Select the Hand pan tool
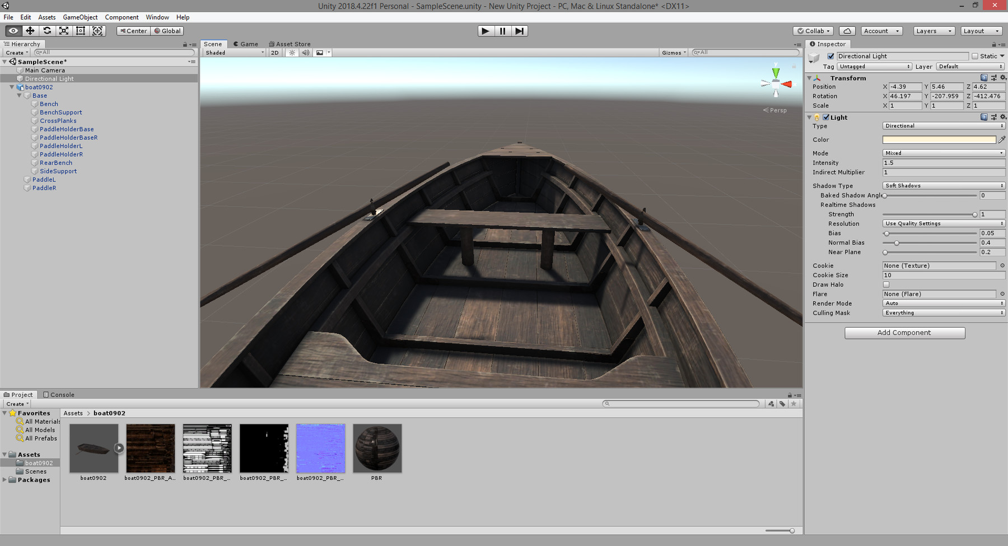This screenshot has height=546, width=1008. point(13,31)
